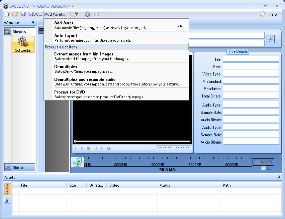Click the Stop button in preview

(89, 149)
